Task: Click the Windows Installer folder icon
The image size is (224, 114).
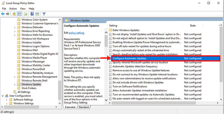Action: (18, 42)
